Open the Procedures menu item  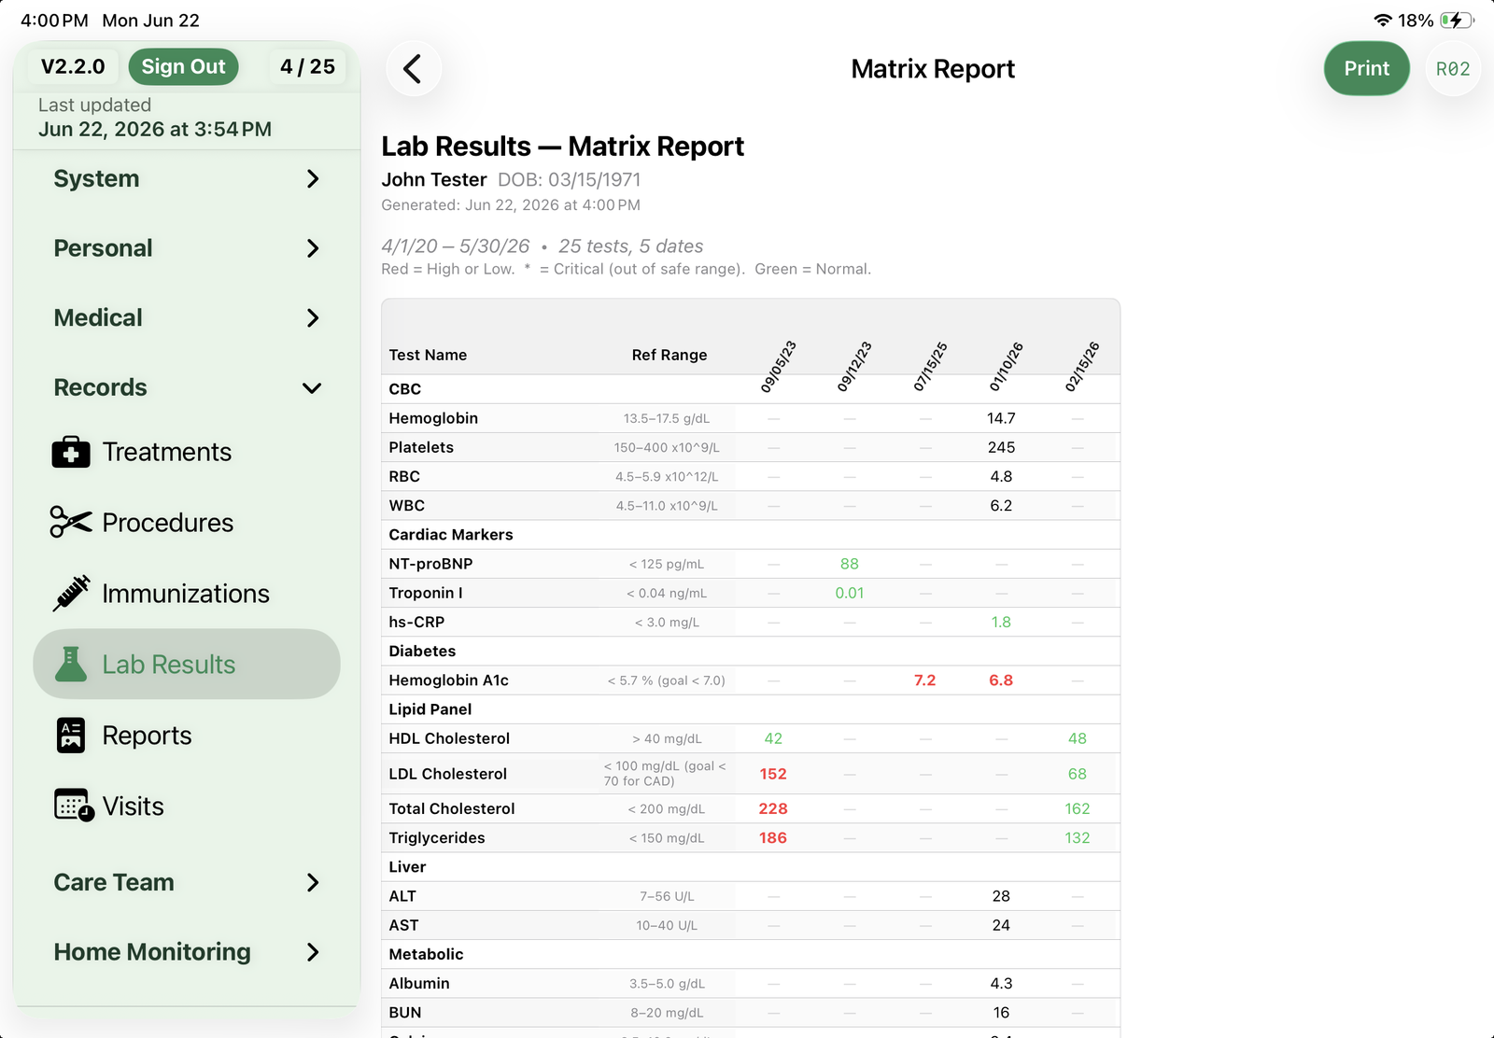coord(187,523)
